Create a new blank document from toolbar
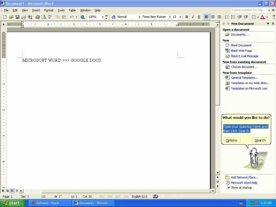The width and height of the screenshot is (276, 207). point(5,17)
